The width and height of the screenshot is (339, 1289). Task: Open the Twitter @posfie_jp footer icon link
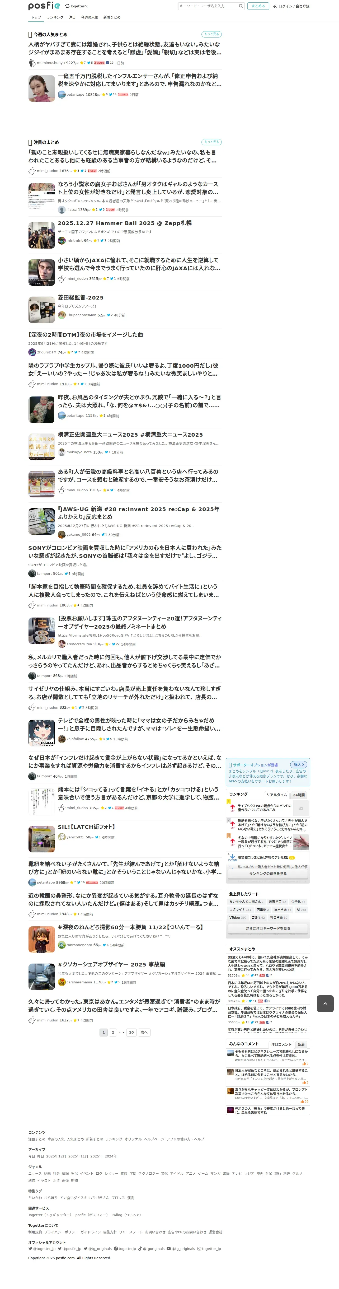tap(70, 1249)
